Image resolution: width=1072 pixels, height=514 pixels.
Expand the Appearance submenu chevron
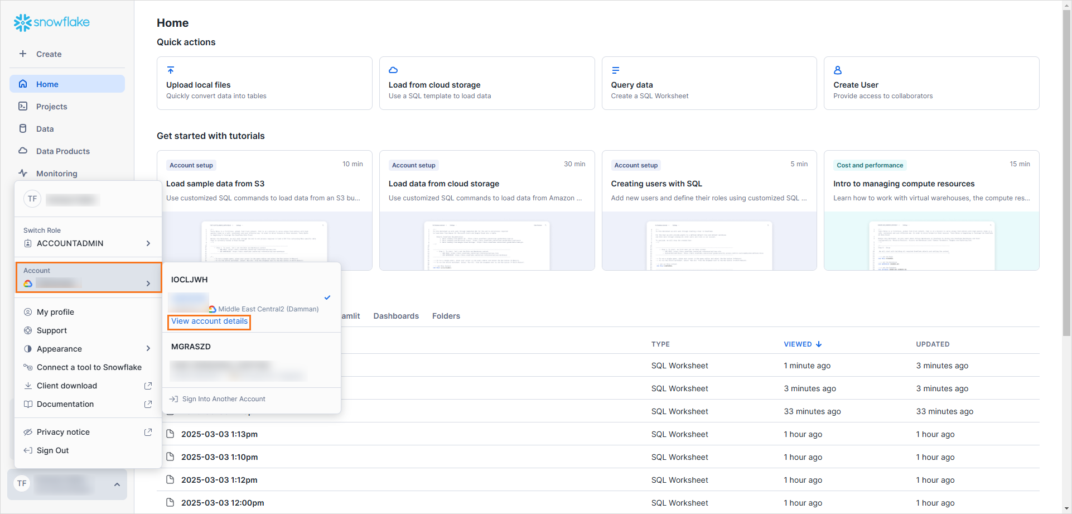148,349
